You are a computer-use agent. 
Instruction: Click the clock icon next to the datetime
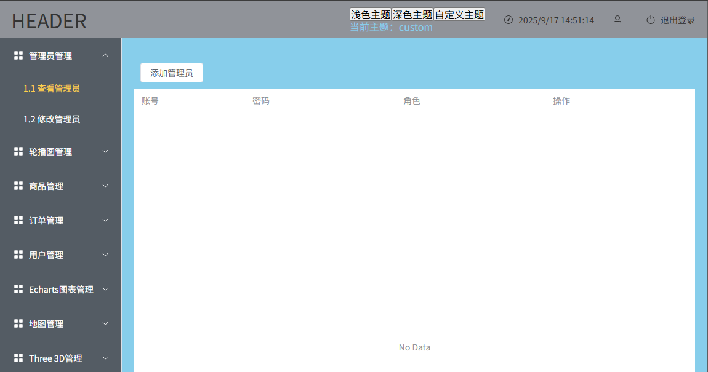pos(509,20)
